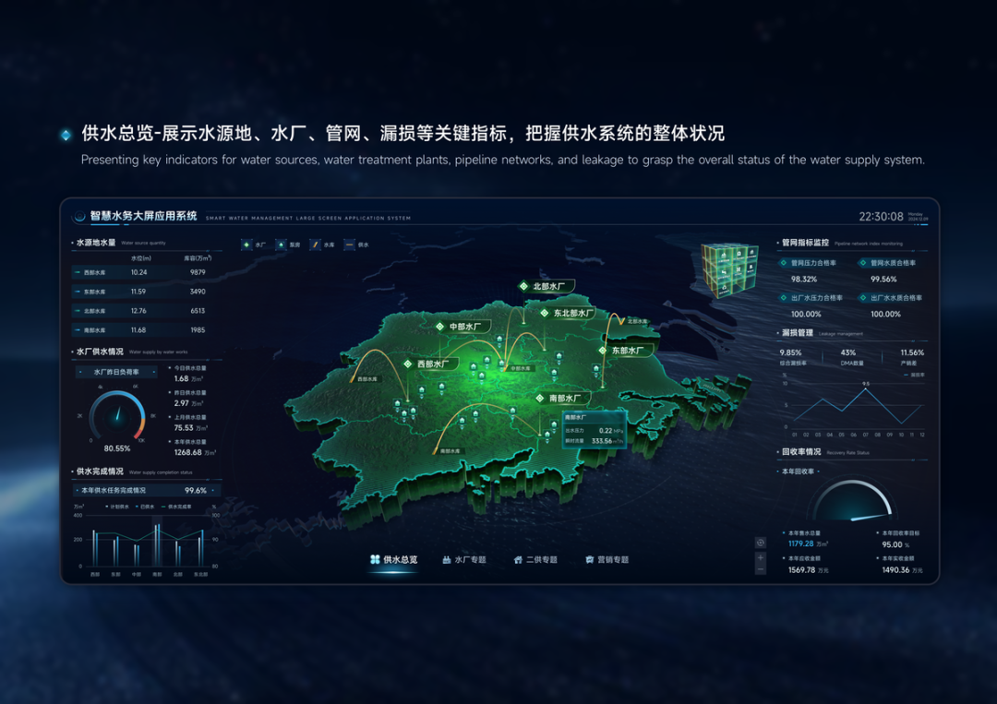Click the 水库 (reservoir) legend icon

(x=315, y=245)
